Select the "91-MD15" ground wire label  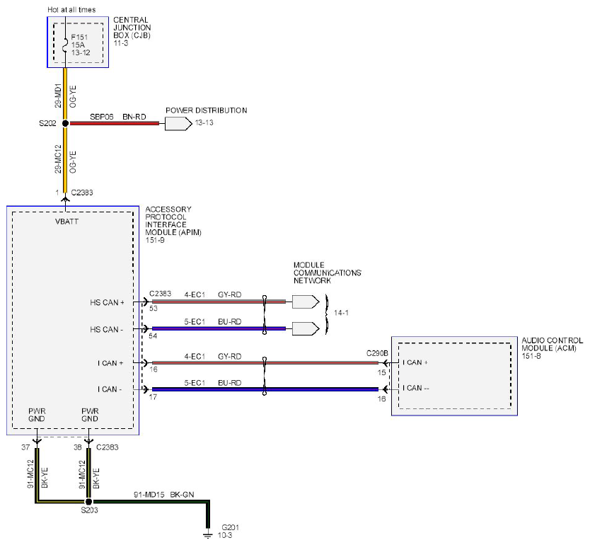point(149,495)
